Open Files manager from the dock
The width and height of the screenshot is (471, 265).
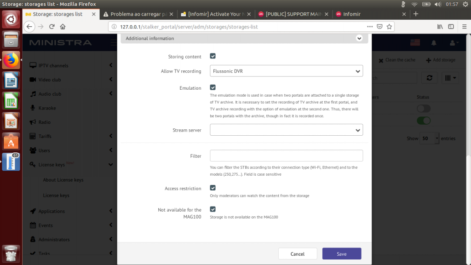11,40
